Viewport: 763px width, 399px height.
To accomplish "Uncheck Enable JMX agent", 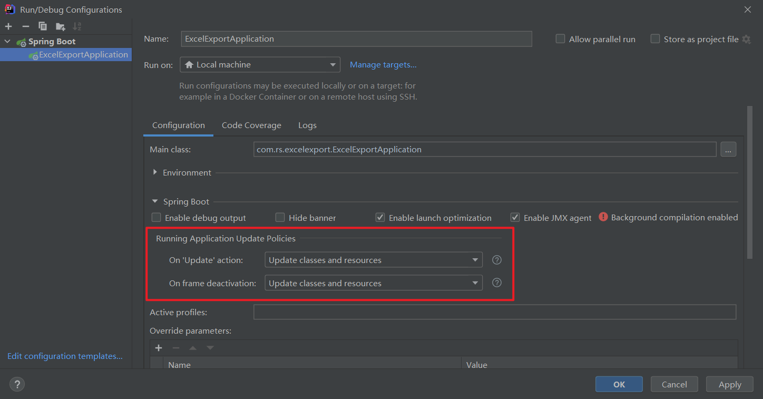I will coord(515,218).
